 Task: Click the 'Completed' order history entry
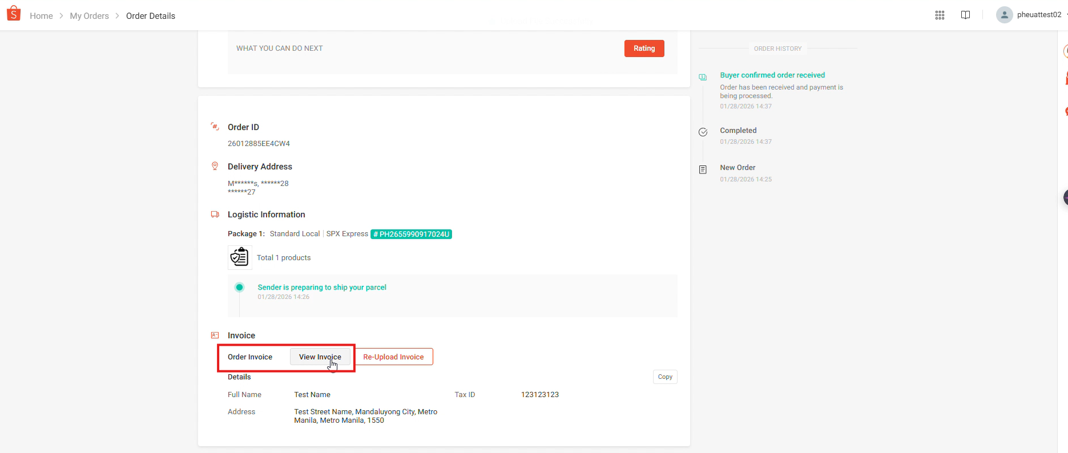[738, 131]
